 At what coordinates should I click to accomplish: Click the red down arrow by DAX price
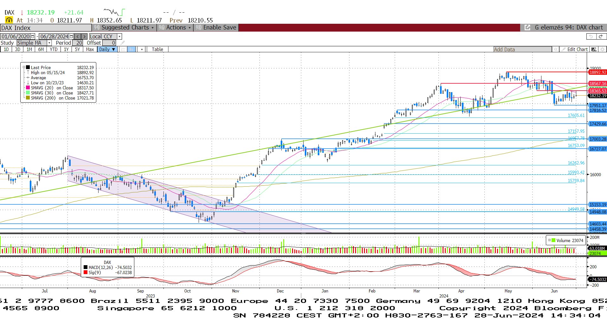click(22, 13)
